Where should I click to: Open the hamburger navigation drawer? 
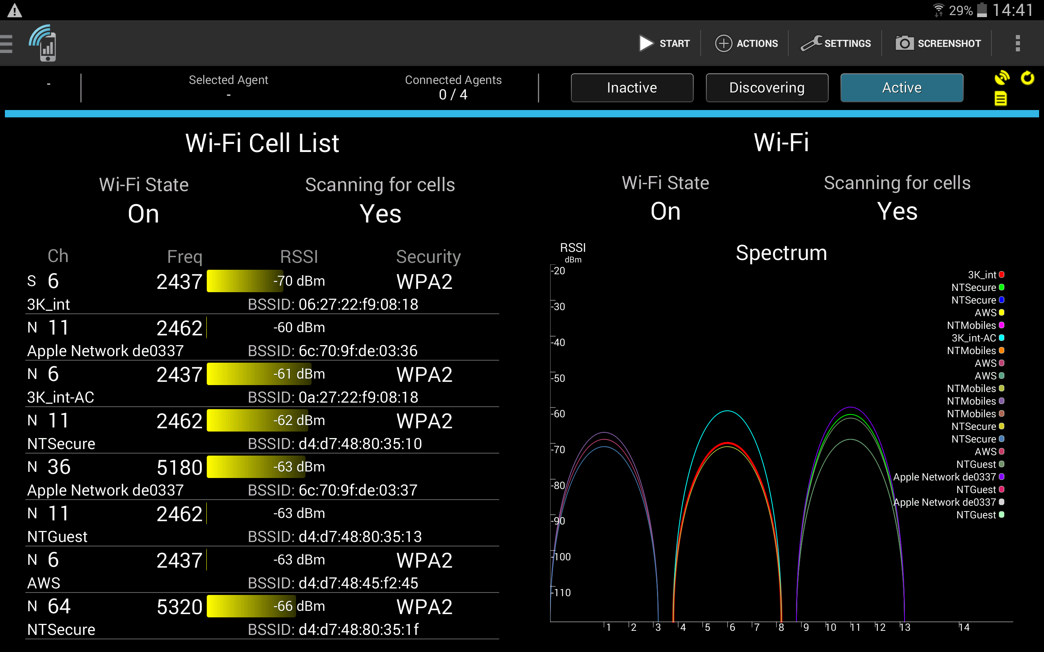pos(6,43)
